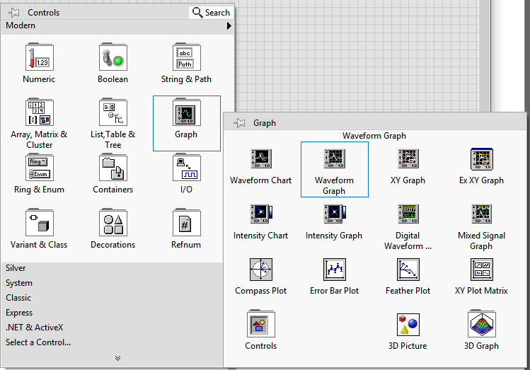Expand the Silver palette category
Image resolution: width=530 pixels, height=370 pixels.
tap(16, 268)
